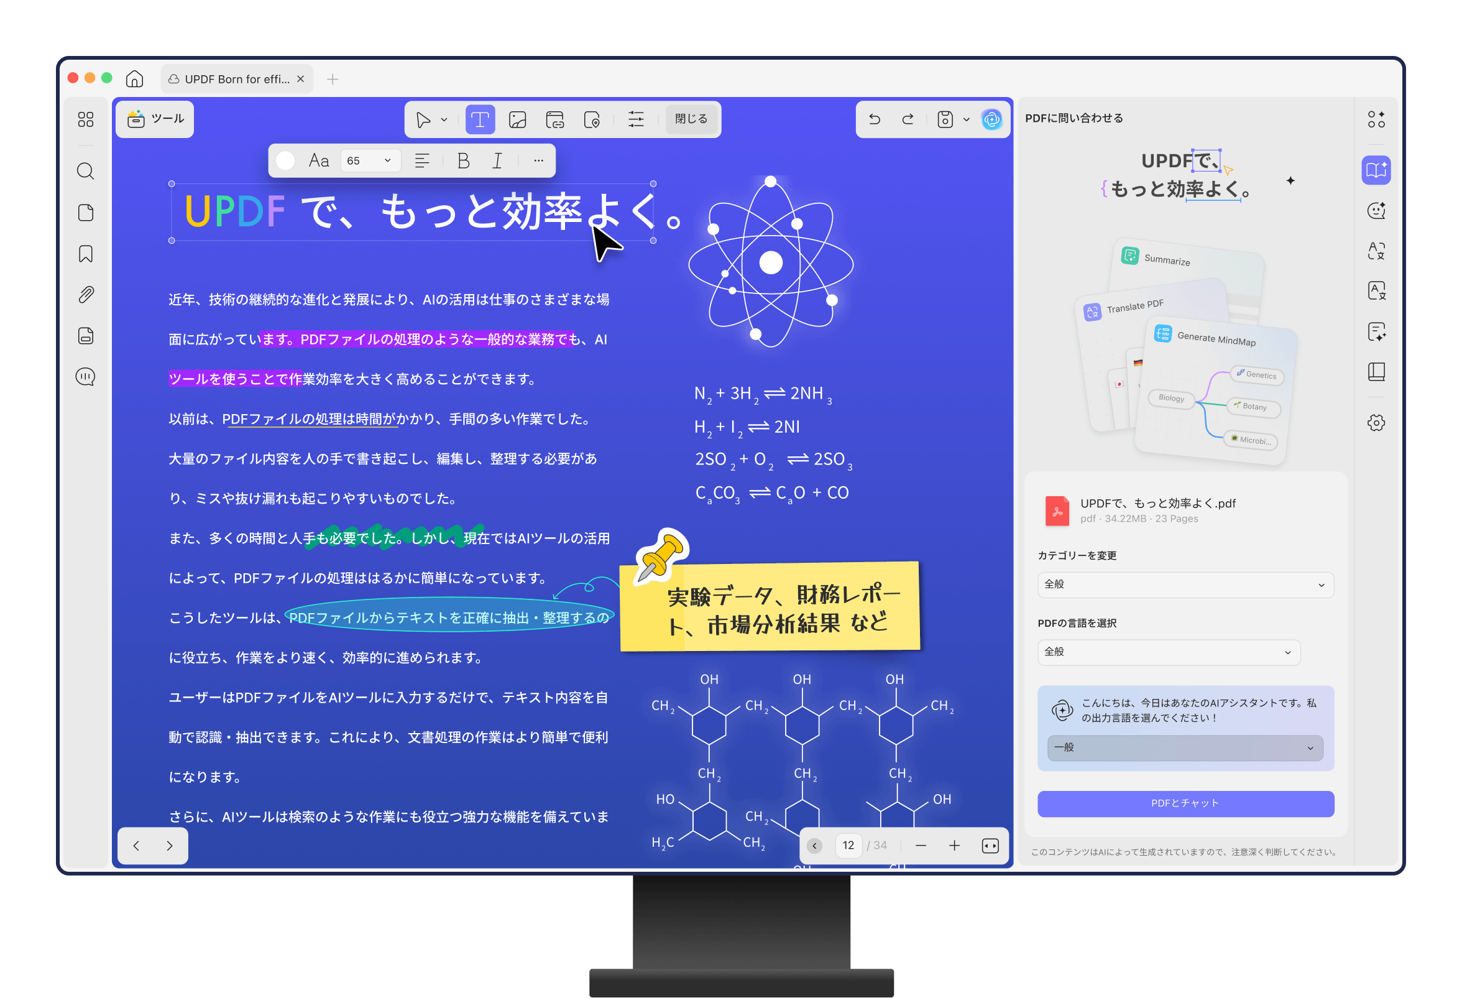The image size is (1462, 998).
Task: Collapse the page bar with round arrow
Action: [x=815, y=846]
